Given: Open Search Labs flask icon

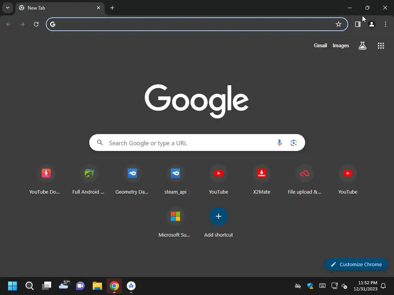Looking at the screenshot, I should click(362, 45).
